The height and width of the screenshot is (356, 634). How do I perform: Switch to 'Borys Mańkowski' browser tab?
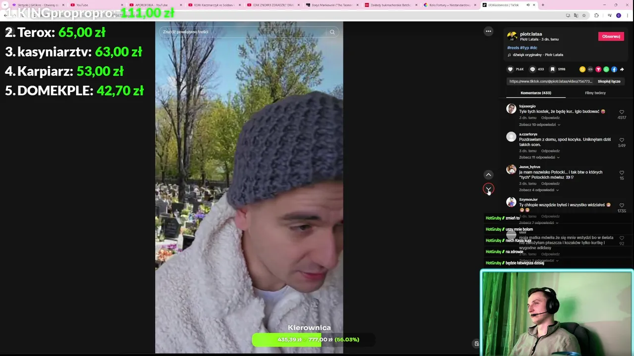(x=332, y=5)
